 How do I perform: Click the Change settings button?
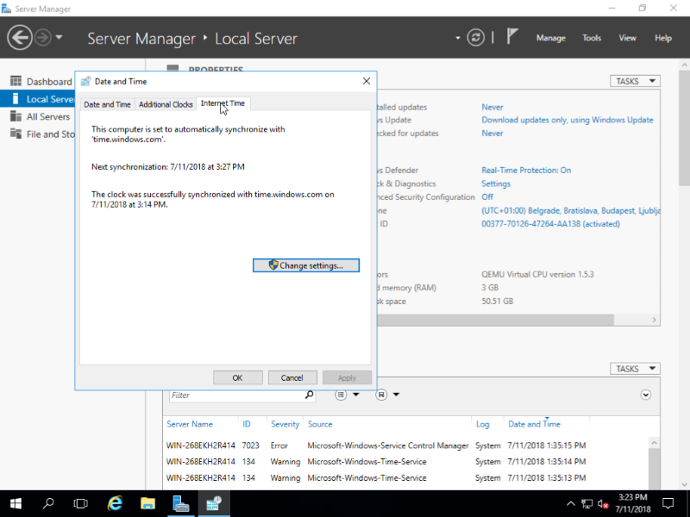click(x=306, y=265)
